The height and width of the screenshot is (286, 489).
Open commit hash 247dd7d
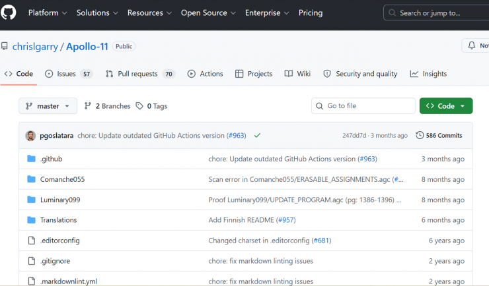pos(354,136)
